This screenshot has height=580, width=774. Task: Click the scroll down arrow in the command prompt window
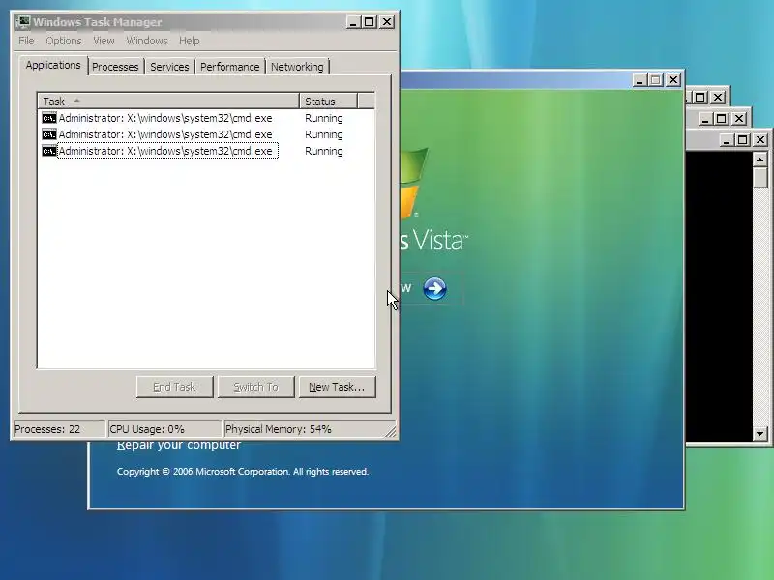tap(760, 434)
